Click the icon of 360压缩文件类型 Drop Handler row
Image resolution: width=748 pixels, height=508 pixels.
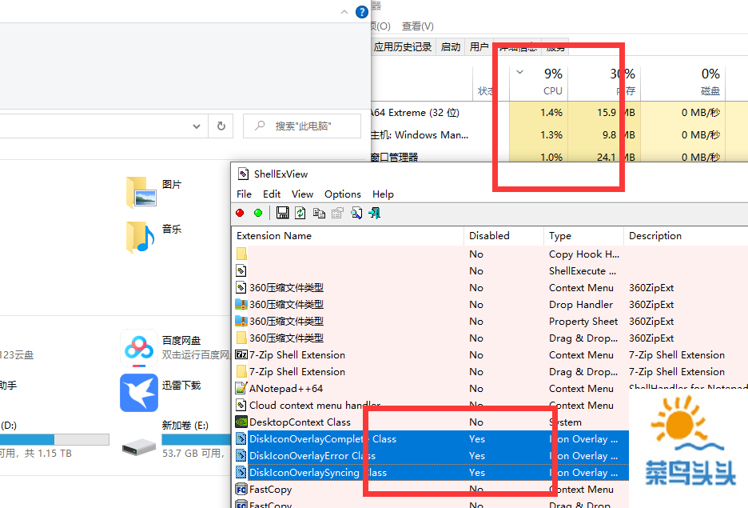pyautogui.click(x=242, y=304)
